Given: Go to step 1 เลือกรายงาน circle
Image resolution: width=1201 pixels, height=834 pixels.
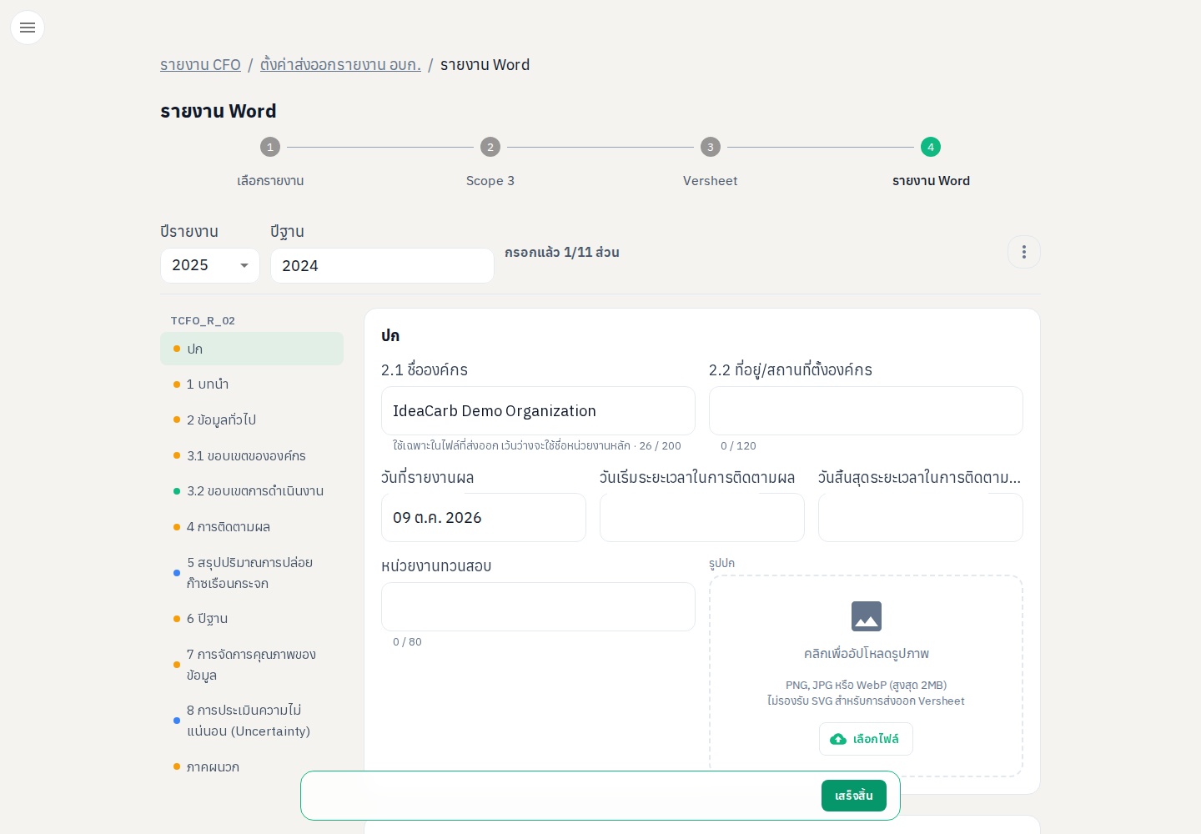Looking at the screenshot, I should click(x=270, y=147).
